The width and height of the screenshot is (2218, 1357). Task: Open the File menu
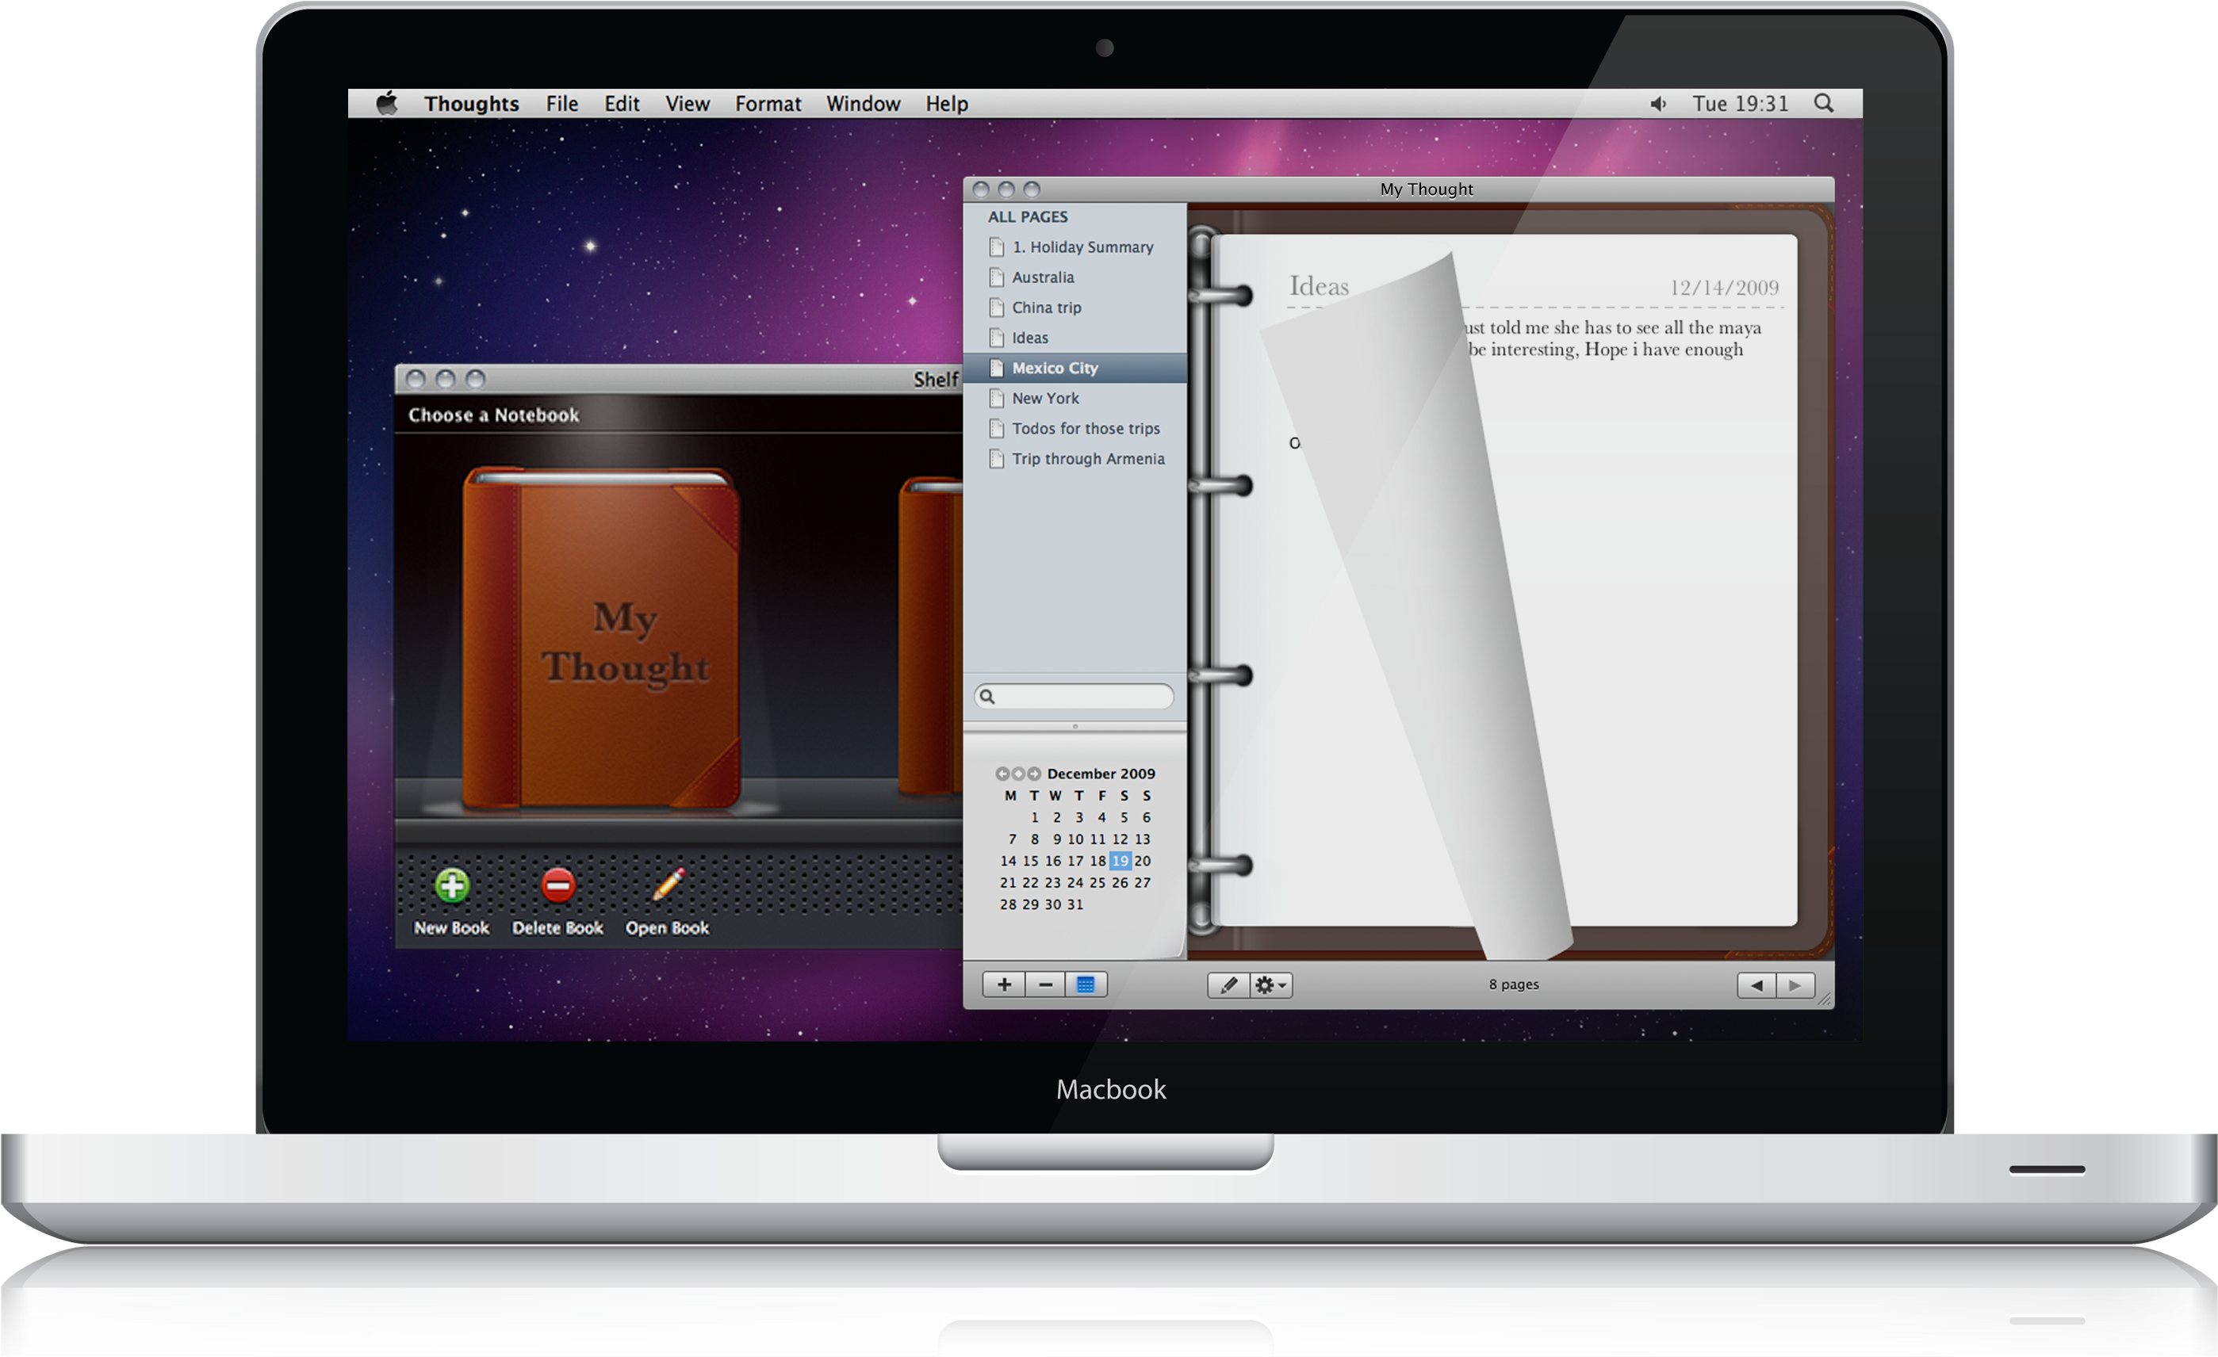coord(561,104)
